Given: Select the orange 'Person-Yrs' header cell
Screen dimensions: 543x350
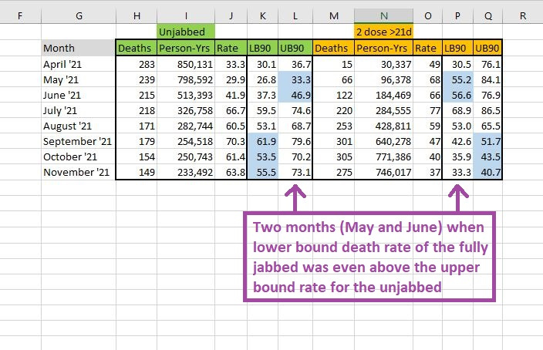Looking at the screenshot, I should [x=383, y=48].
